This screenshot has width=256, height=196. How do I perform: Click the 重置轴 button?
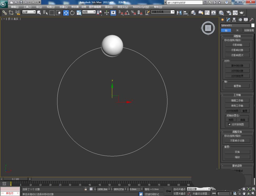(237, 86)
